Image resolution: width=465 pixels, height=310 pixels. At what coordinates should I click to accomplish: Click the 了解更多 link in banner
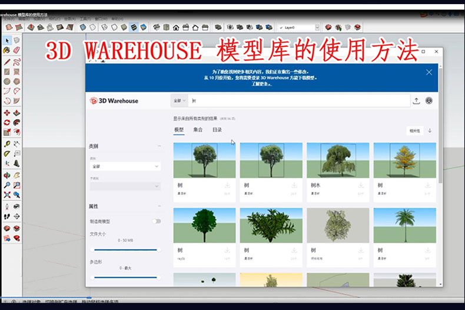tap(261, 84)
